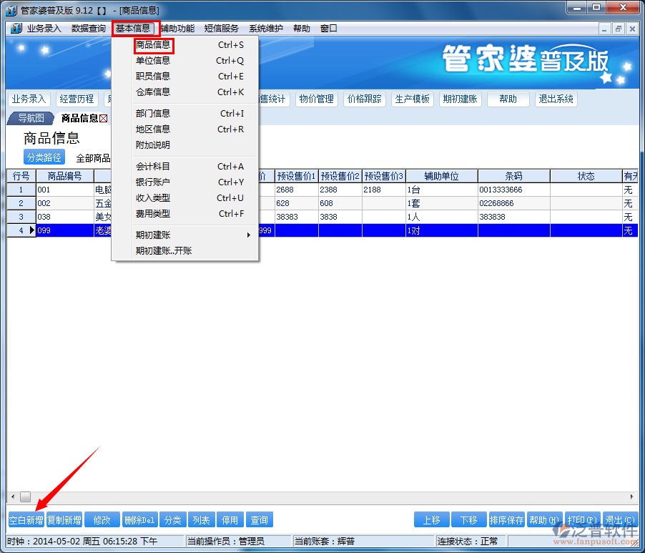Open the 帮助 menu in the menu bar
This screenshot has width=645, height=553.
301,29
